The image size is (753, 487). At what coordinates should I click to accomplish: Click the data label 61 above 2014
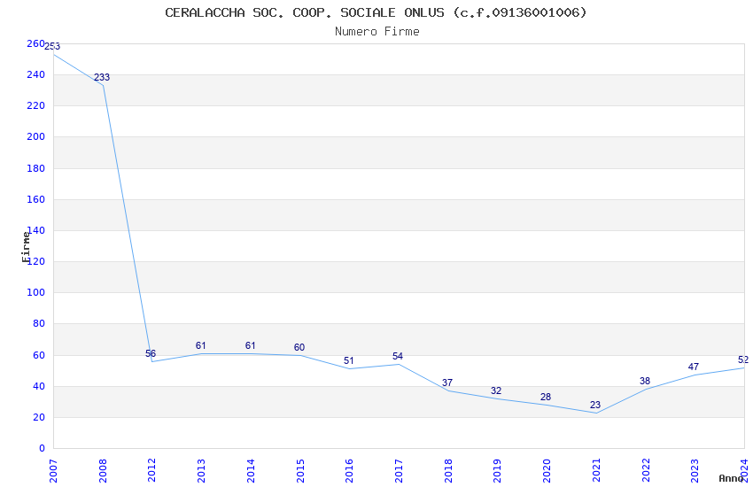tap(250, 345)
